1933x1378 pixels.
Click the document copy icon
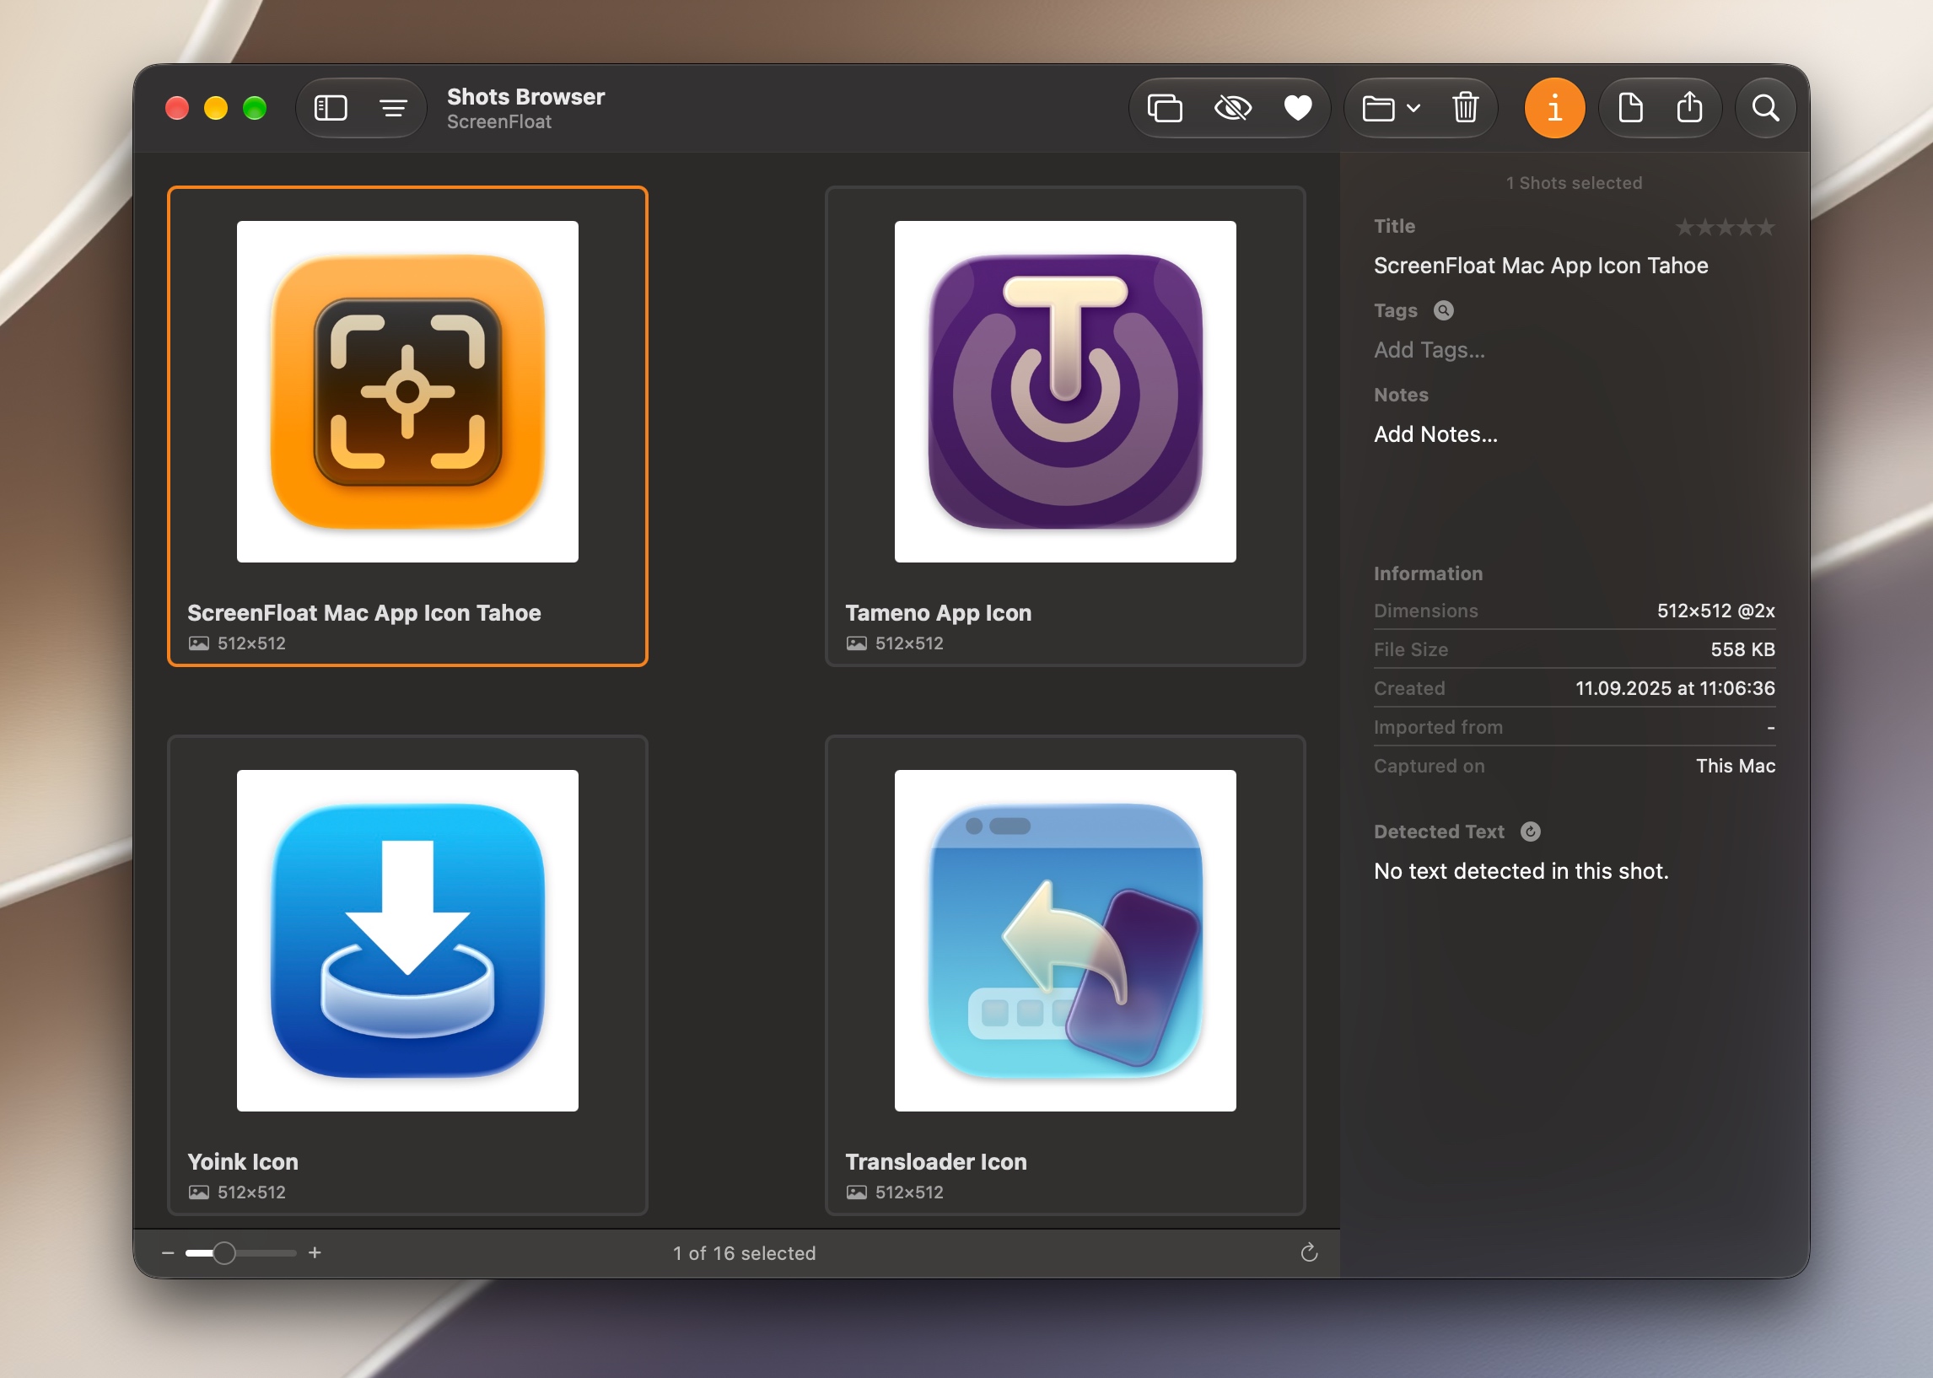coord(1630,108)
